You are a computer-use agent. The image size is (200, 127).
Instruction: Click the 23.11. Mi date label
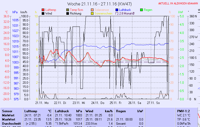pos(80,103)
